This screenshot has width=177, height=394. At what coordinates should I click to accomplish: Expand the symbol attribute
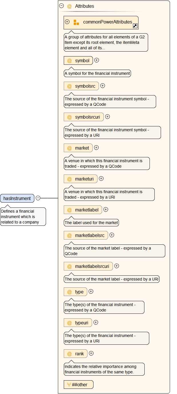click(x=97, y=60)
